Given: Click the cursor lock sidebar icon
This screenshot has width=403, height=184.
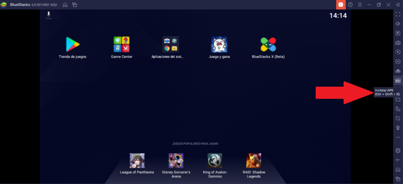Looking at the screenshot, I should pyautogui.click(x=398, y=33).
